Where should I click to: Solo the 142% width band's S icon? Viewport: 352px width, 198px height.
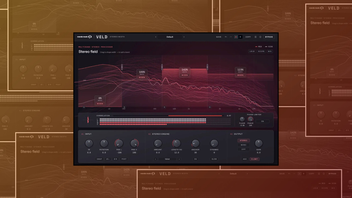[165, 107]
